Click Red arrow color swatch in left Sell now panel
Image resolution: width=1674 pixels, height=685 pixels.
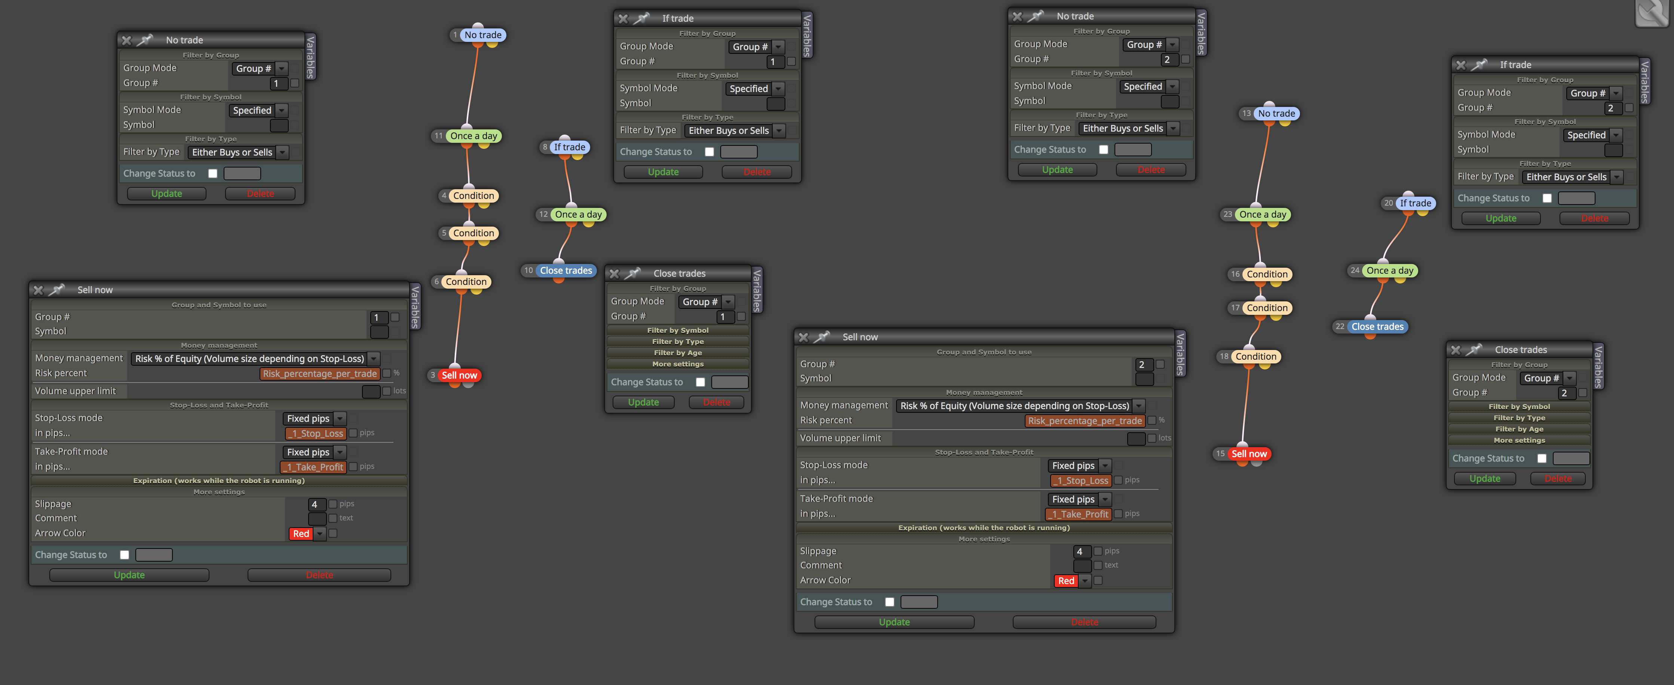coord(301,534)
